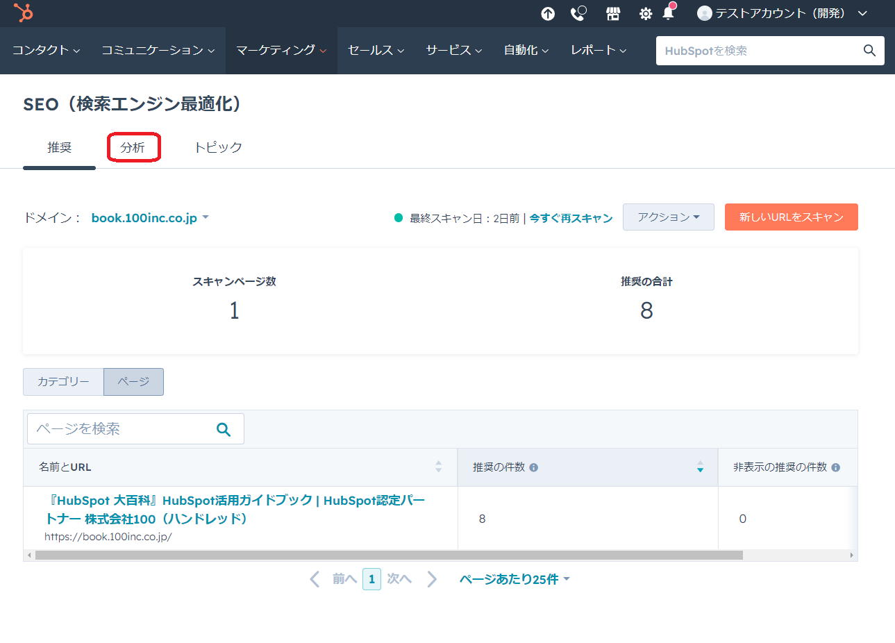Click the 推奨の合計 label
Viewport: 895px width, 643px height.
pos(646,281)
